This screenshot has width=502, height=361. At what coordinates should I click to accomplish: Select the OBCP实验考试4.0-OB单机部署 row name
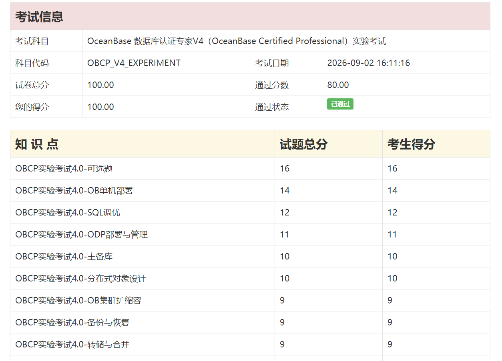coord(74,191)
